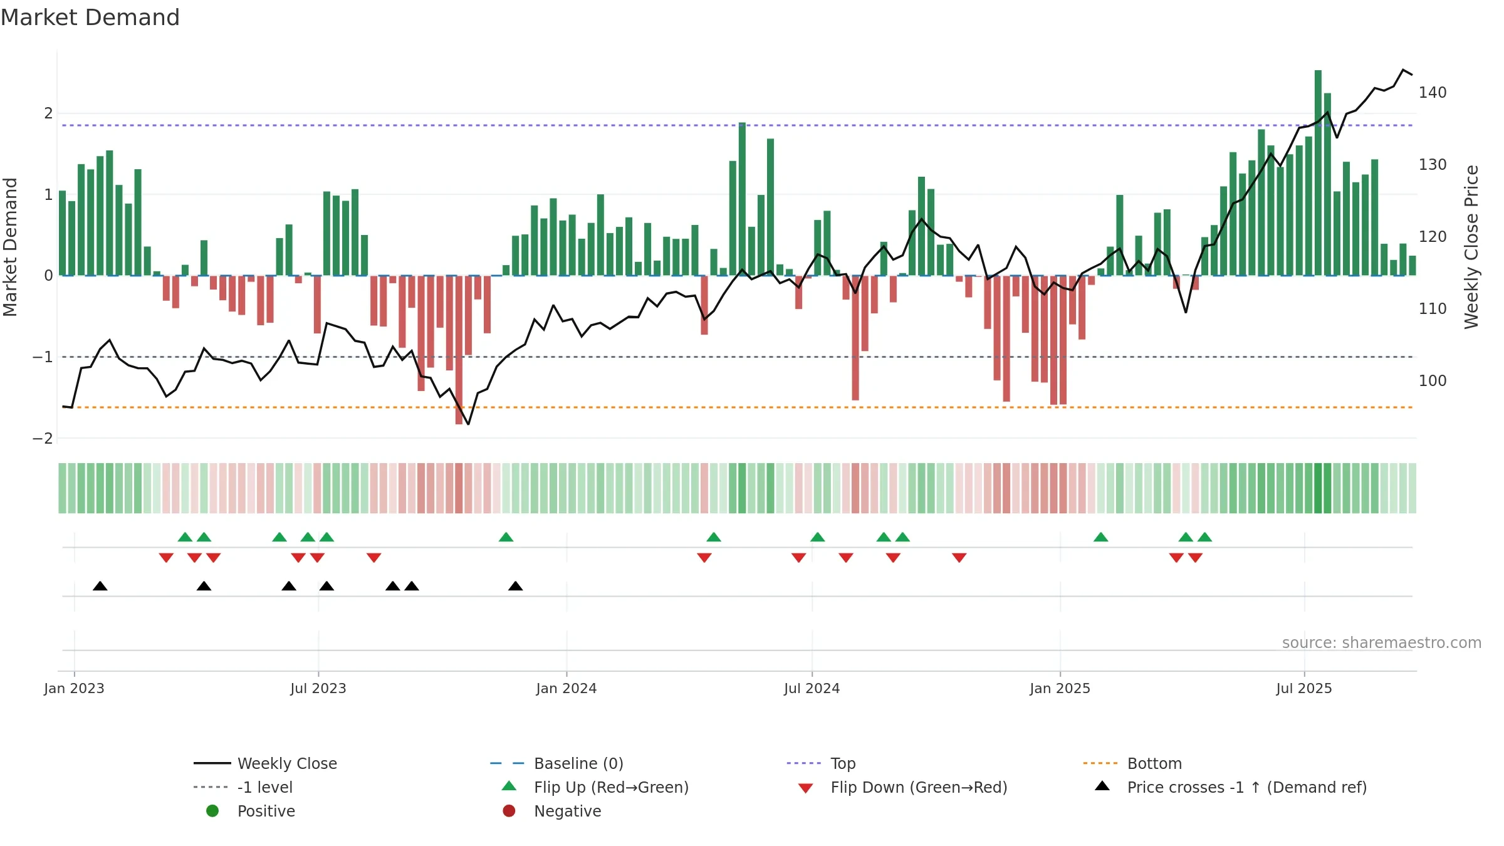Click solid black line sample in legend
This screenshot has width=1504, height=846.
pos(212,763)
